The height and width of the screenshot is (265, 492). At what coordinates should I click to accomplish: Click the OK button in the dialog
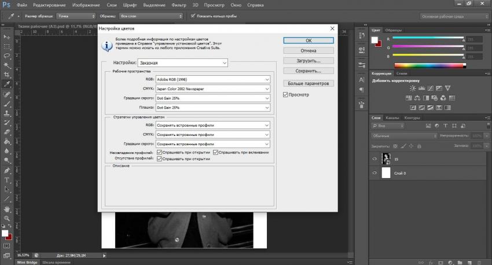coord(309,41)
